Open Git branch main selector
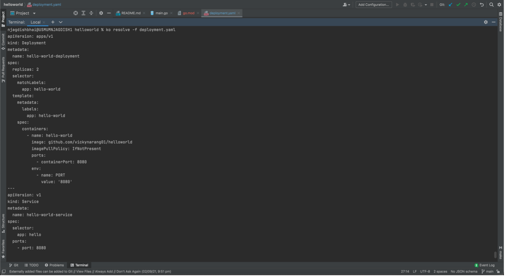The height and width of the screenshot is (276, 505). pos(487,272)
